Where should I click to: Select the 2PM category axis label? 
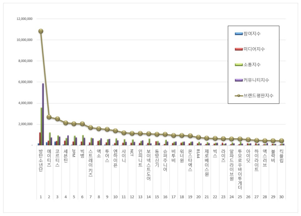coord(74,153)
